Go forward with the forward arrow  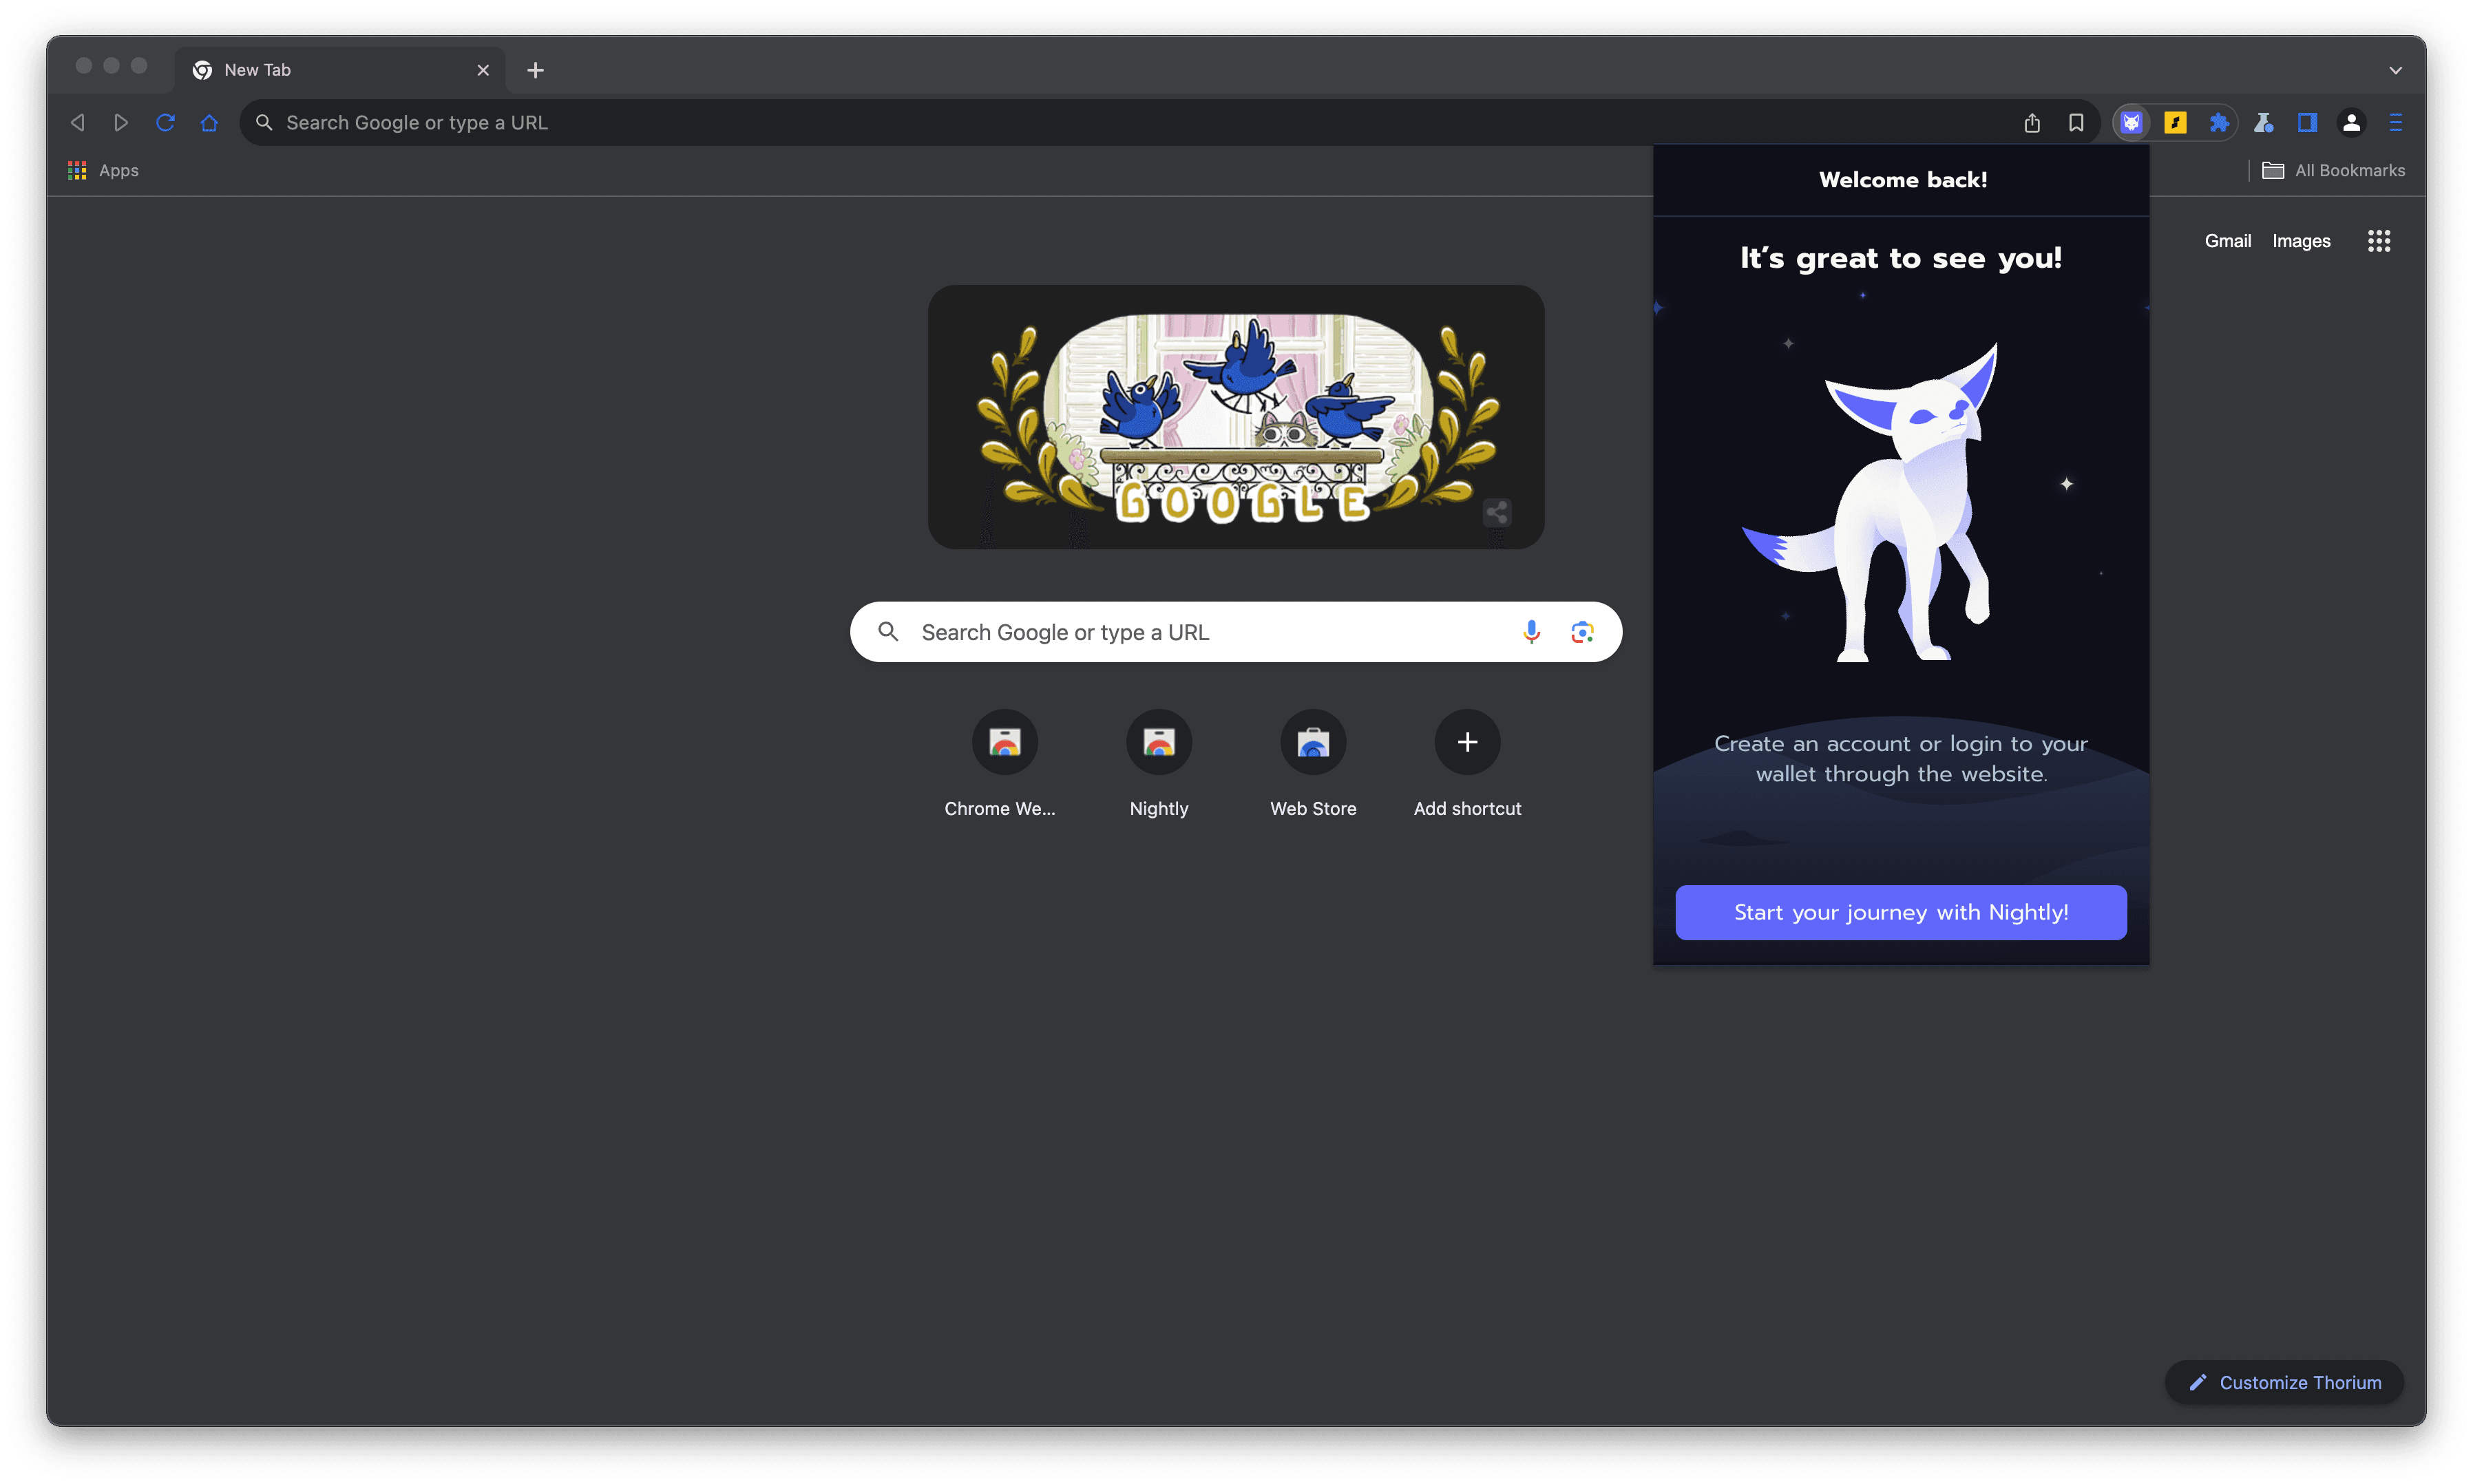[121, 122]
